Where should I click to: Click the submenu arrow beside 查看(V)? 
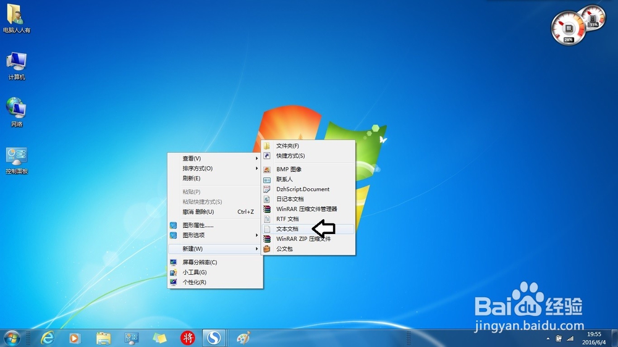point(256,158)
